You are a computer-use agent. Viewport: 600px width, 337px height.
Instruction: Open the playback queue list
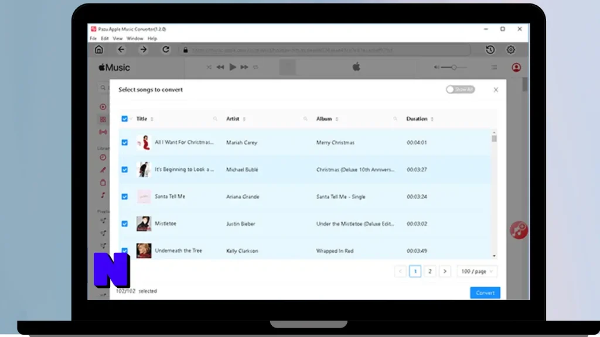(494, 67)
